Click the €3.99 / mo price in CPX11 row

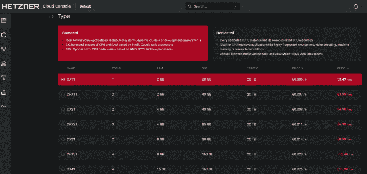click(x=344, y=95)
